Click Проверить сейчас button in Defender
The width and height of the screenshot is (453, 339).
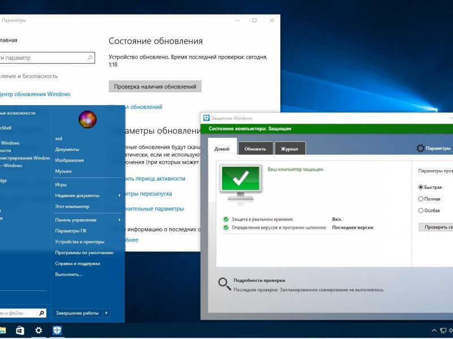[x=436, y=227]
